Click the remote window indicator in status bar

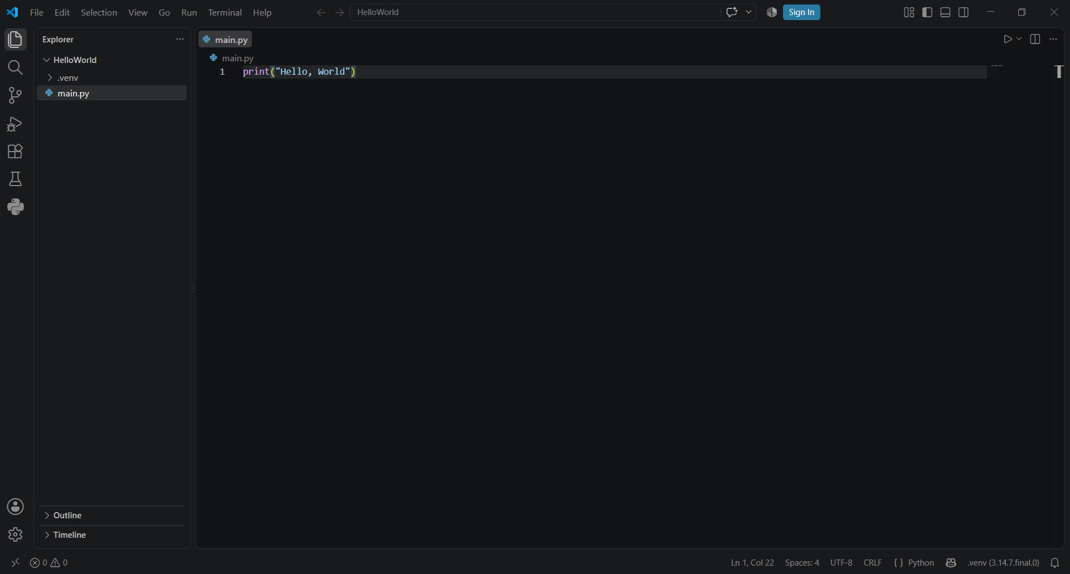coord(15,563)
